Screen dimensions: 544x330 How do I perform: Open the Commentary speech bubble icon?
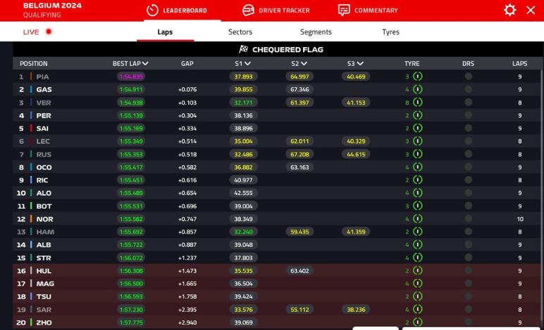[x=344, y=10]
